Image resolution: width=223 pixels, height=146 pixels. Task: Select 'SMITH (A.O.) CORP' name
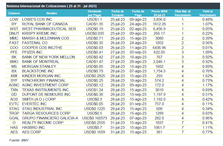coord(39,99)
